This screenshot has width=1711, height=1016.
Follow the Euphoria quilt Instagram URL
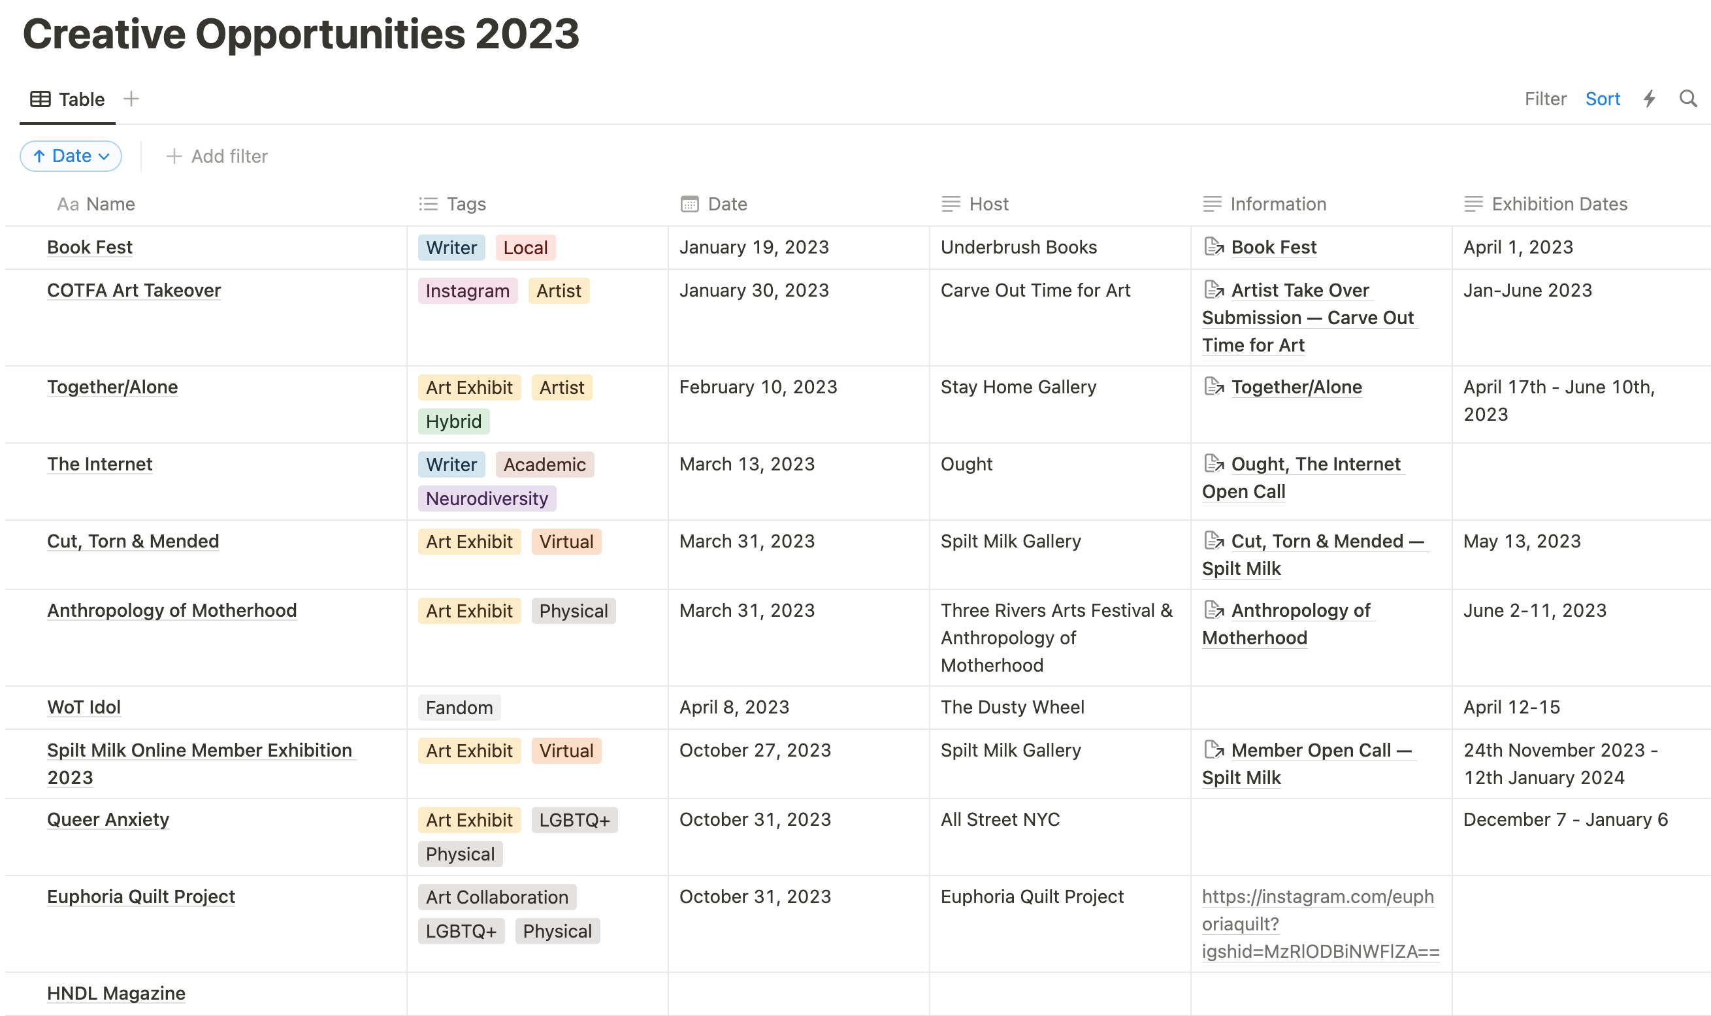pyautogui.click(x=1320, y=924)
